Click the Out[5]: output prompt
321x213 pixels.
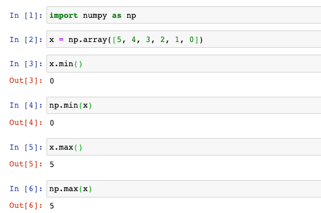pos(26,164)
